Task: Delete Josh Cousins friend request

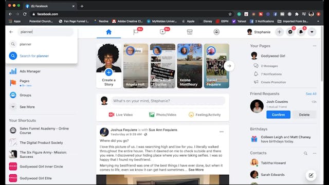Action: pyautogui.click(x=304, y=115)
